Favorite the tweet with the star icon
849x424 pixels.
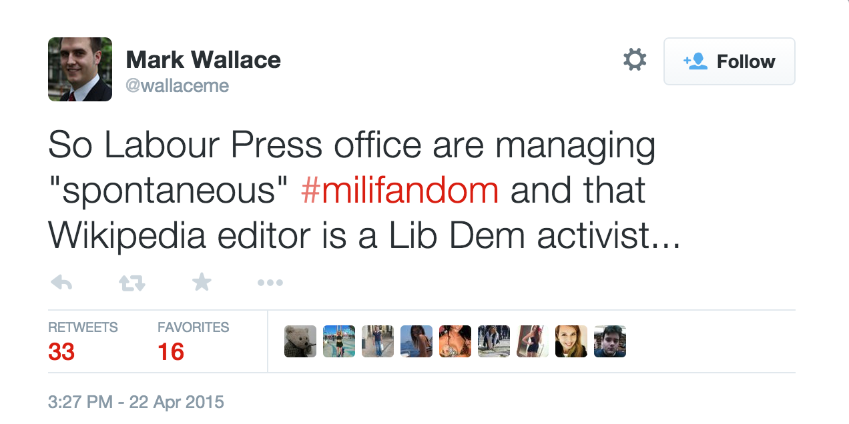coord(202,283)
